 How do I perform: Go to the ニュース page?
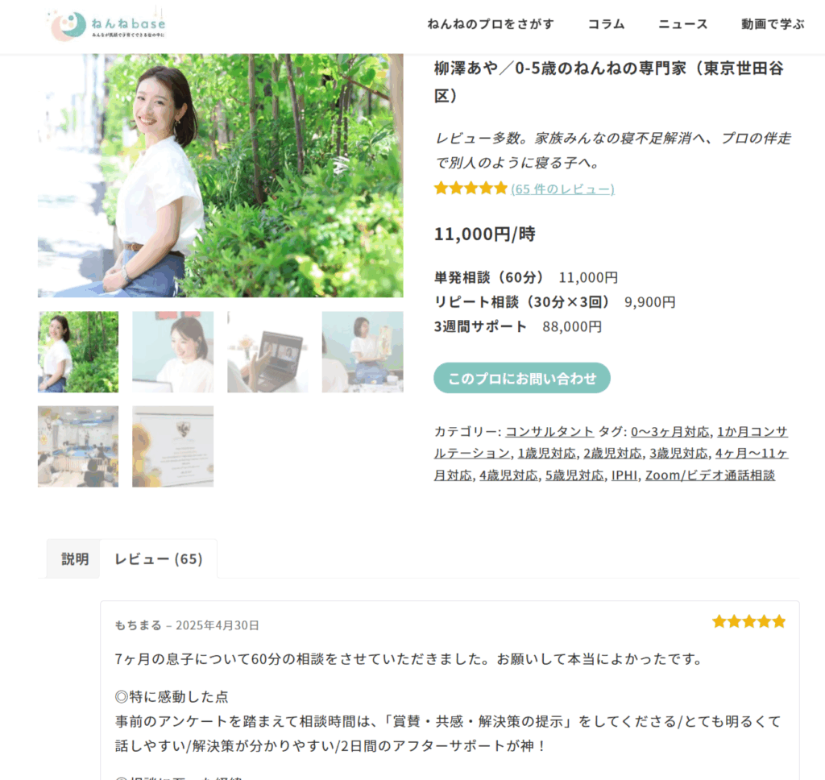tap(683, 24)
